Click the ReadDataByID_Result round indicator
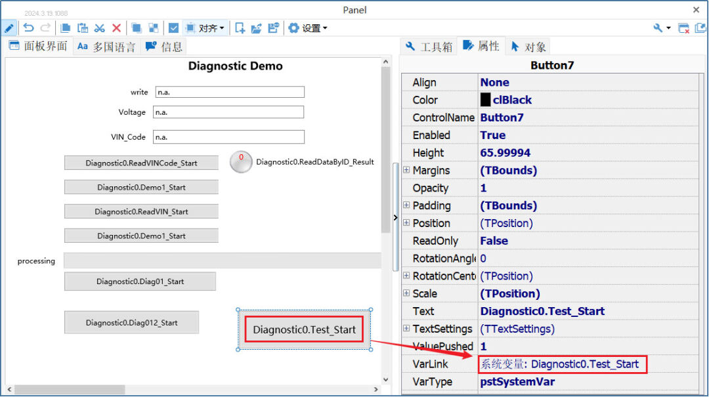This screenshot has height=397, width=709. [241, 162]
